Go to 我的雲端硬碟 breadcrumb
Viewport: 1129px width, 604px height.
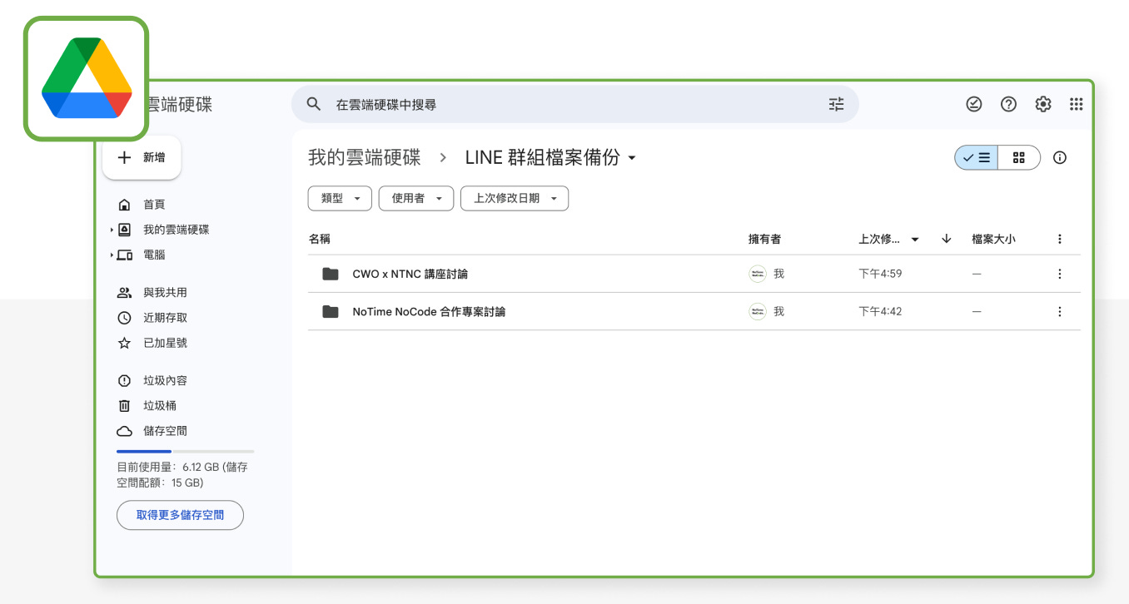click(365, 157)
